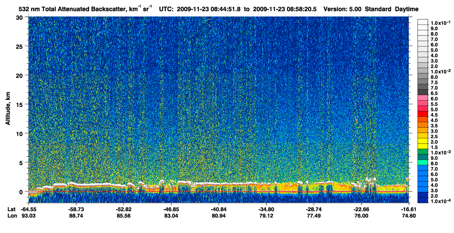Click the longitude value '80.94'
454x233 pixels.
[218, 216]
